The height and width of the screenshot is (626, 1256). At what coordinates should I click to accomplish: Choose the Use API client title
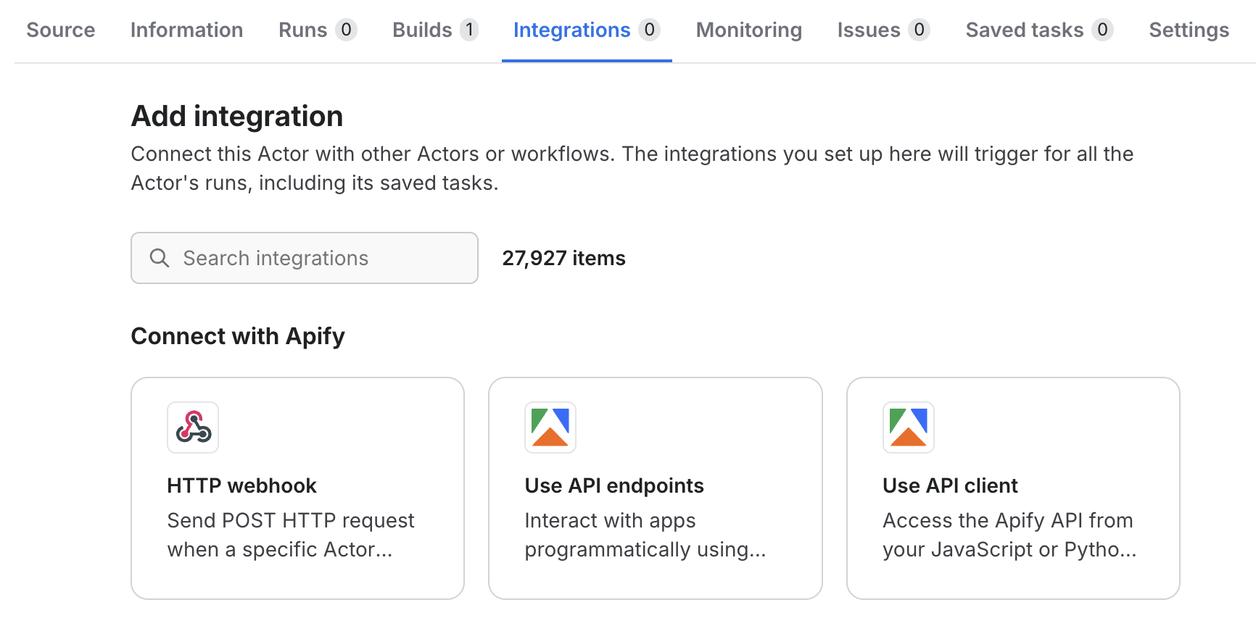click(950, 485)
